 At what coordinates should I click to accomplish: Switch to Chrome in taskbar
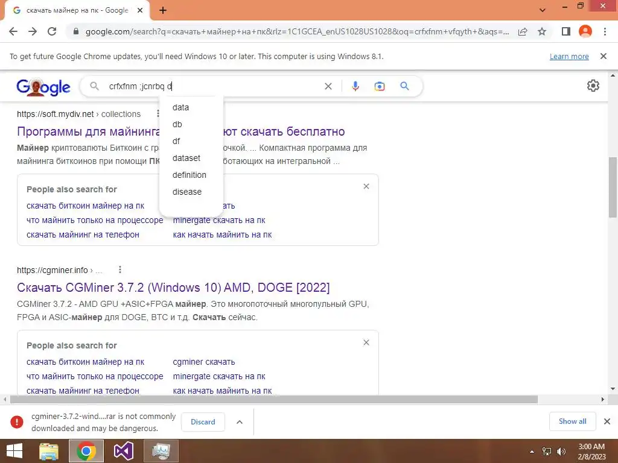(86, 451)
